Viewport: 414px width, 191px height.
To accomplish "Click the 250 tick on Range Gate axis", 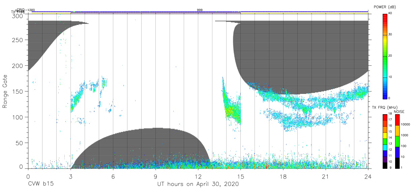I will pos(18,40).
